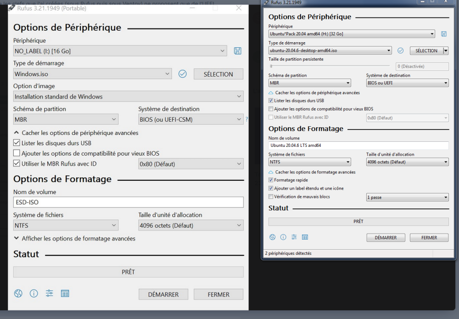Click DÉMARRER in right Rufus window
This screenshot has width=459, height=319.
(386, 238)
